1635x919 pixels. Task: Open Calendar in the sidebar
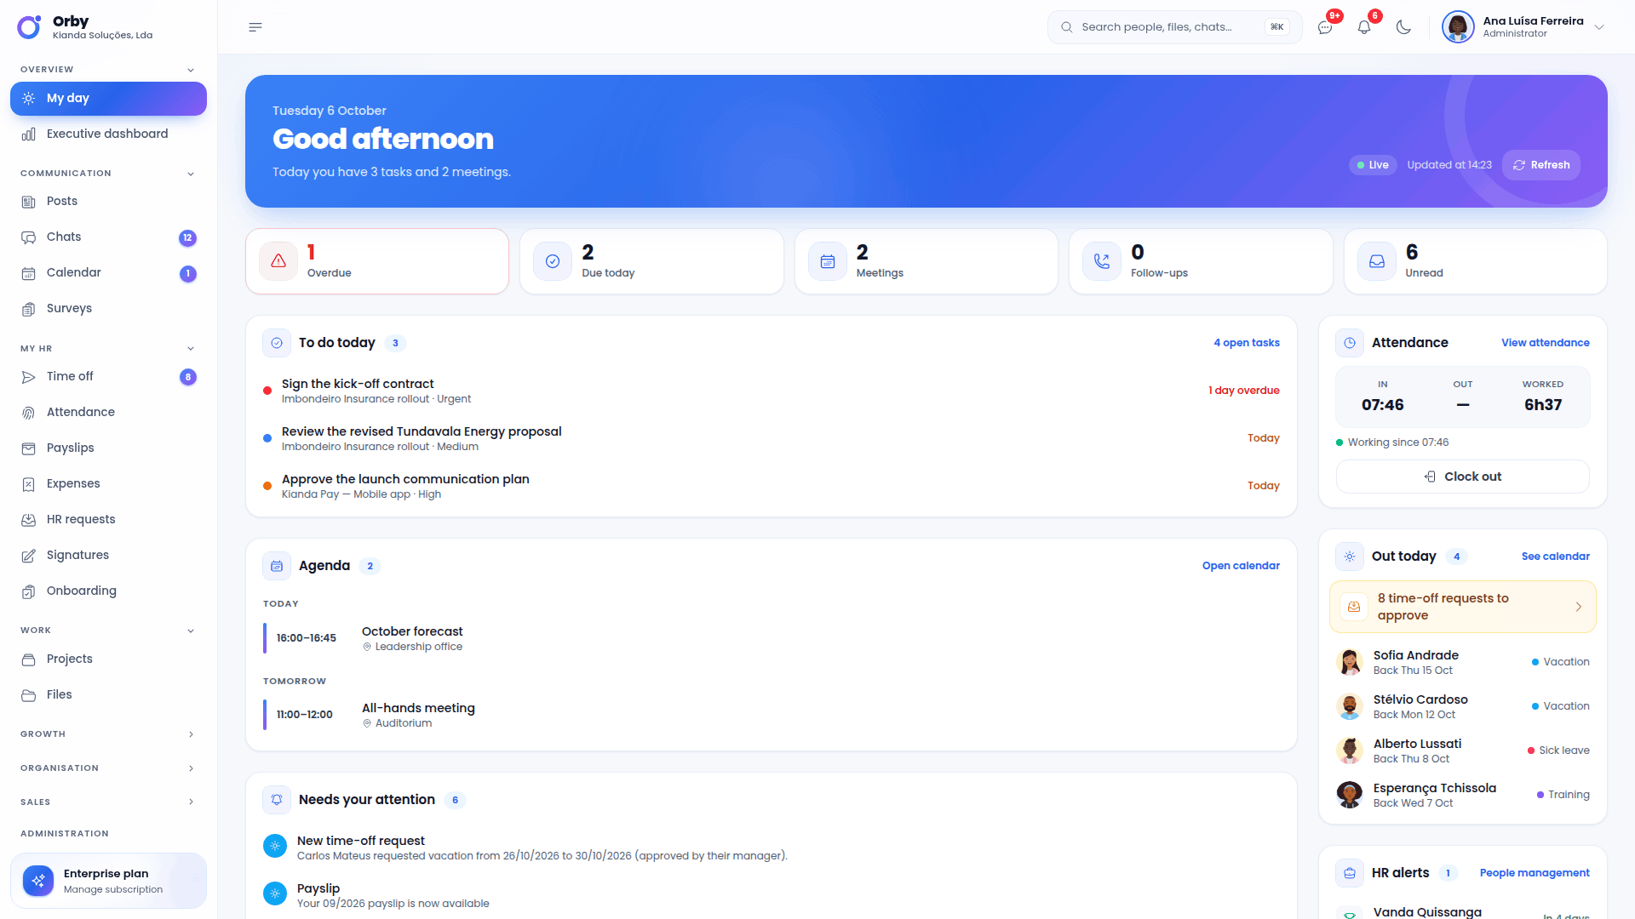coord(108,273)
